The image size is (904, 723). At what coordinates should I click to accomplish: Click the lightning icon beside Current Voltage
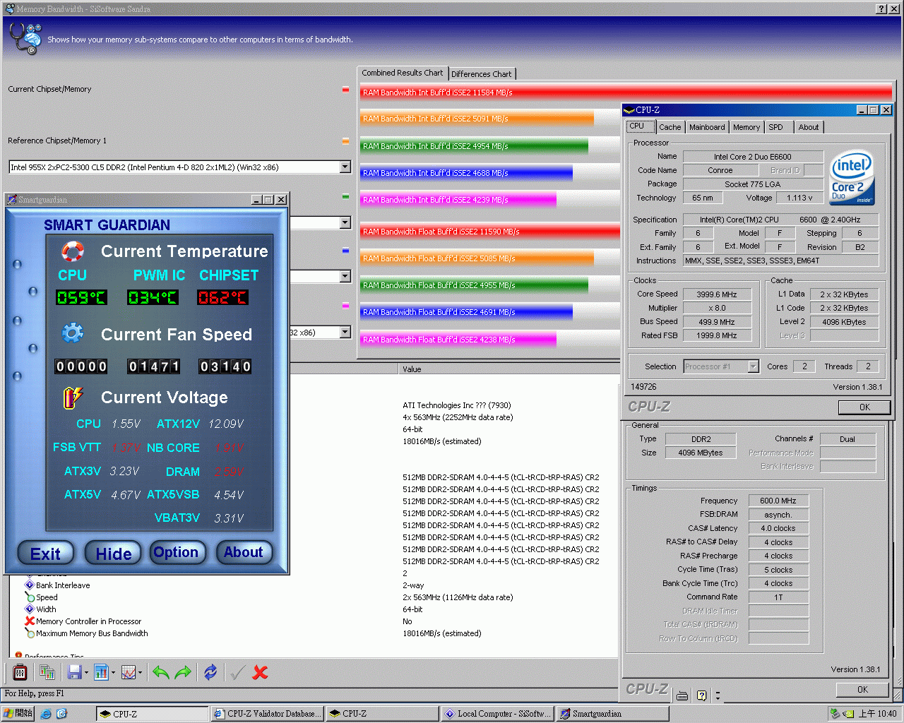73,398
